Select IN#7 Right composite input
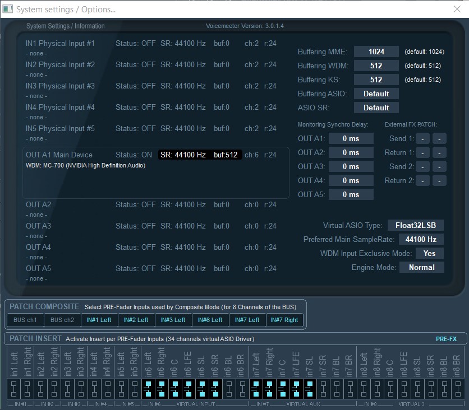469x410 pixels. tap(286, 320)
